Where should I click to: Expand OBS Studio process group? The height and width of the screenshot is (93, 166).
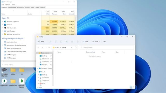2,28
